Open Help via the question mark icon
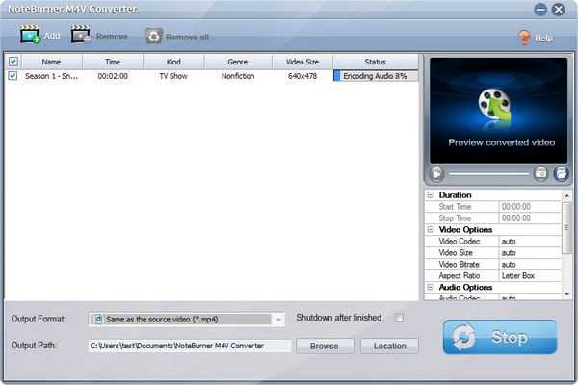Screen dimensions: 578x385 pyautogui.click(x=524, y=38)
